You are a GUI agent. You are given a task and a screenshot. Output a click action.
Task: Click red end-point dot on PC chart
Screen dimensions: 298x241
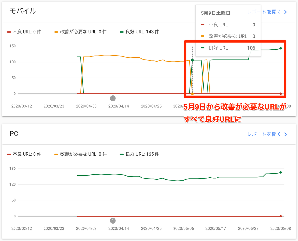[281, 216]
